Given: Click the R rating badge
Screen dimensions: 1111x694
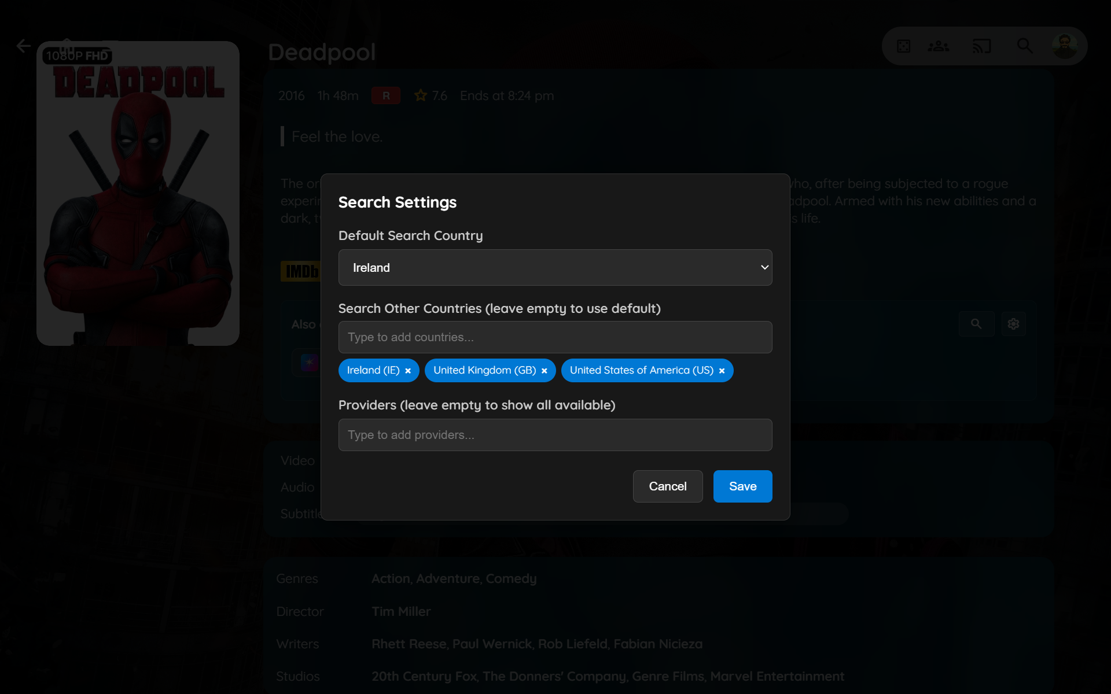Looking at the screenshot, I should 386,96.
